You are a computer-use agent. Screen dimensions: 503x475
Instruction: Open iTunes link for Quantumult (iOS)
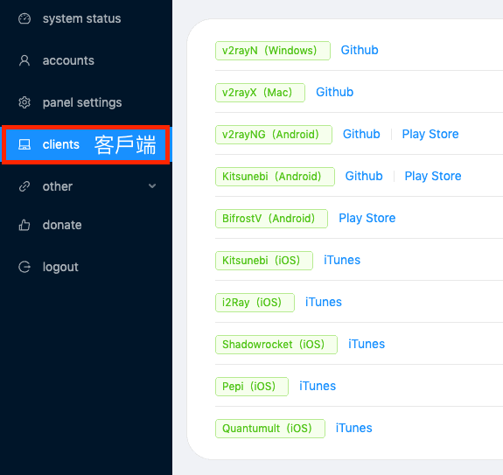tap(353, 428)
